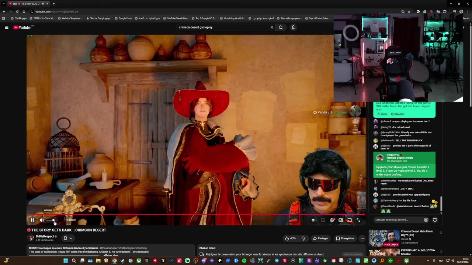Open Top 100 Most Subscribed bookmark
This screenshot has height=265, width=472.
pyautogui.click(x=317, y=18)
